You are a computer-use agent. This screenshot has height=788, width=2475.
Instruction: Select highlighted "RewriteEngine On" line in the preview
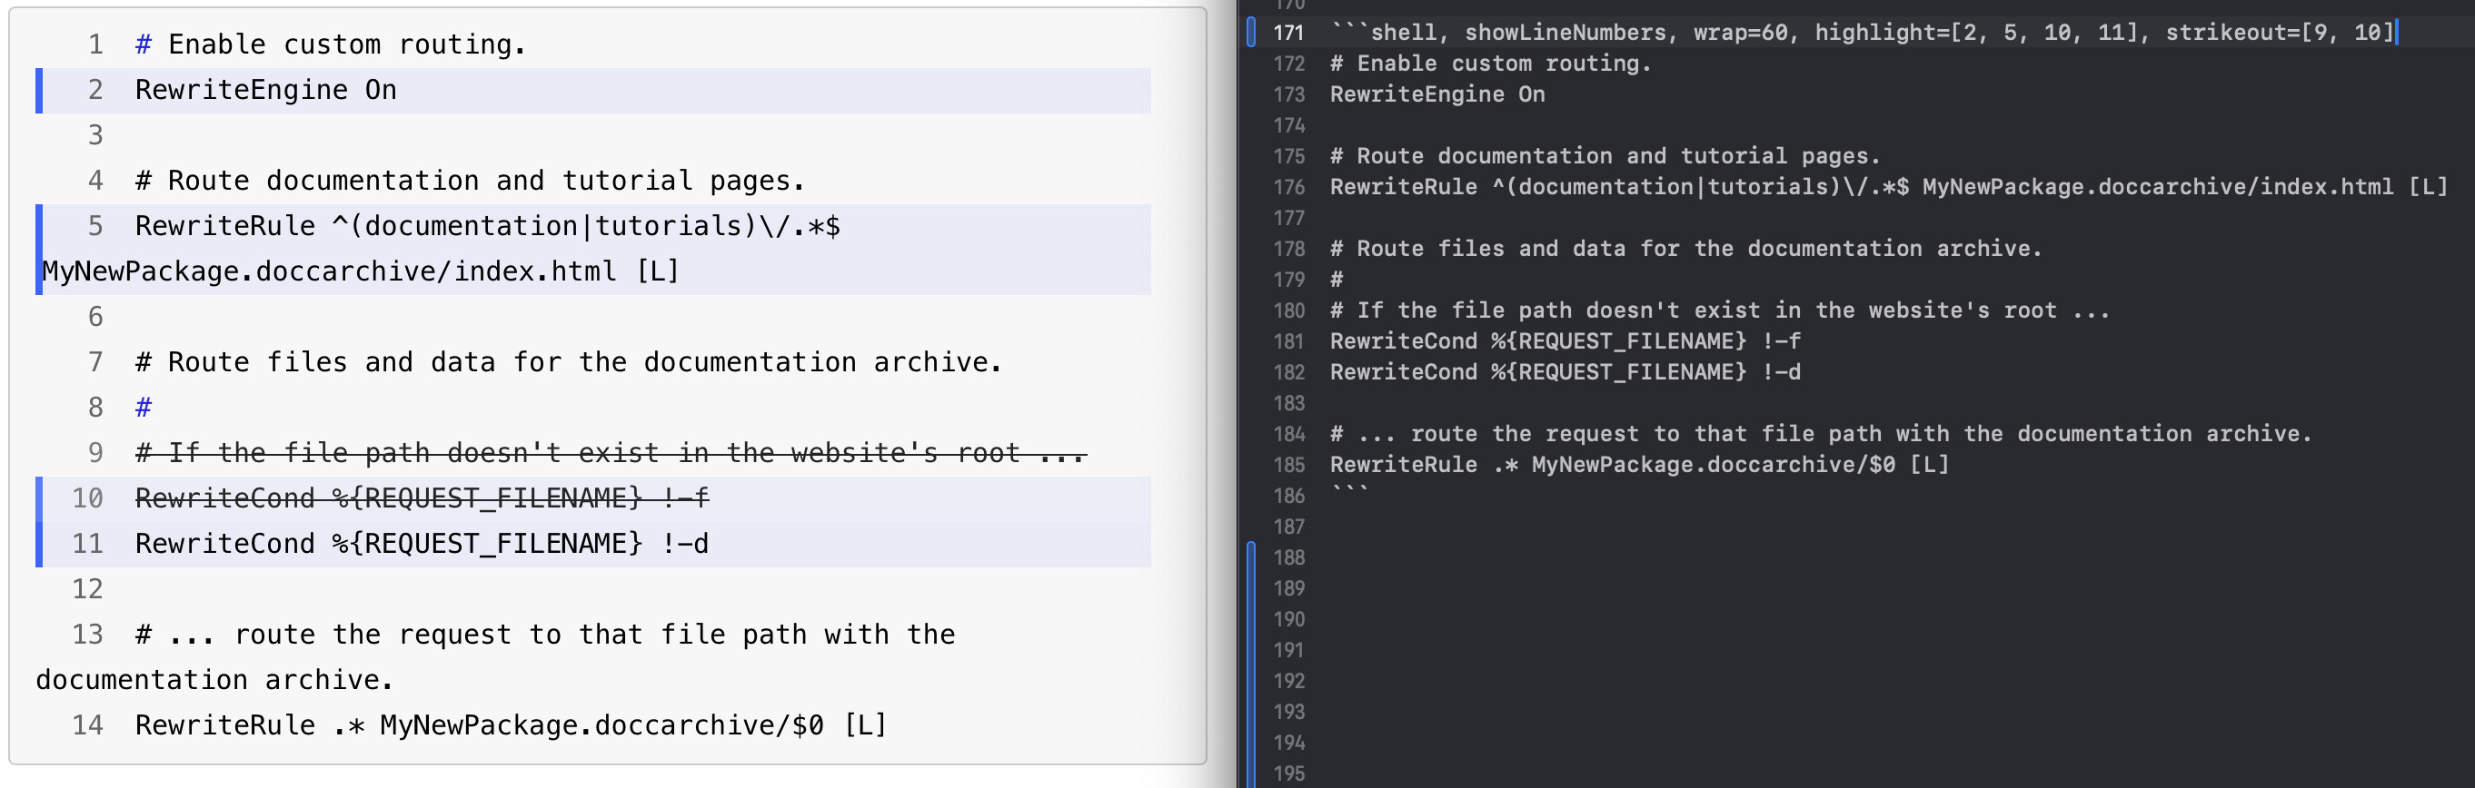point(594,90)
